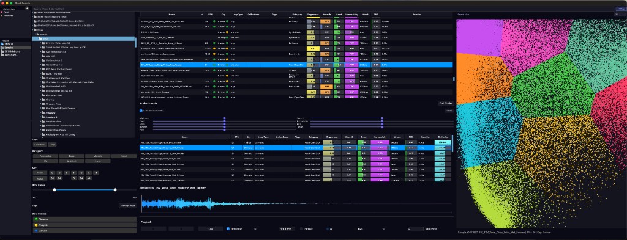Image resolution: width=627 pixels, height=240 pixels.
Task: Click the Name column sort arrow in top table
Action: click(x=202, y=15)
